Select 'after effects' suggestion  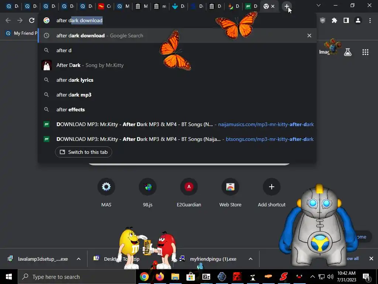(177, 109)
